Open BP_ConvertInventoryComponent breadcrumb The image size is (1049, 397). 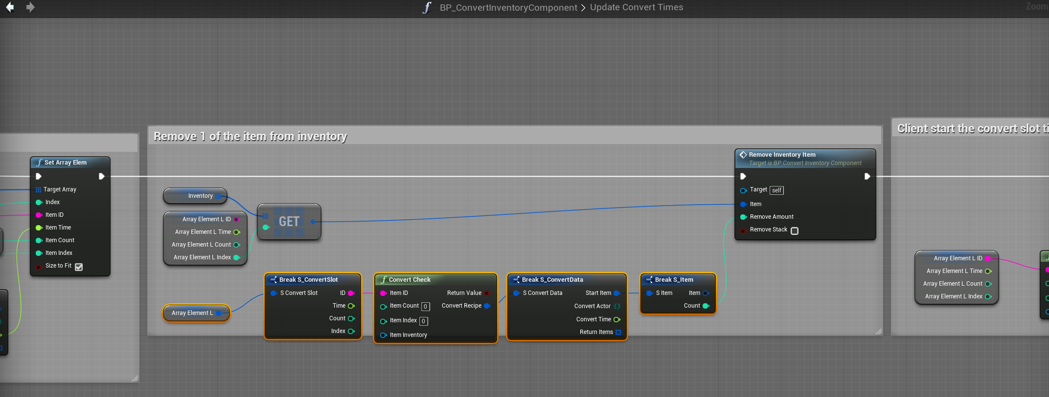pos(508,7)
